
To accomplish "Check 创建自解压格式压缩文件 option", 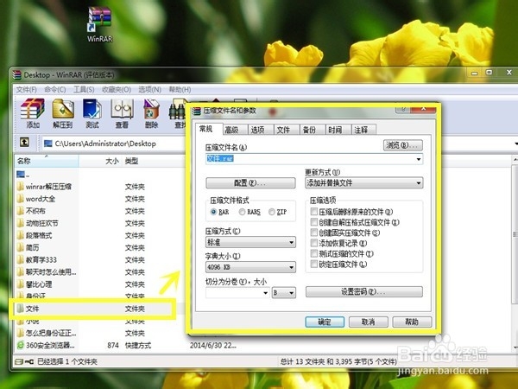I will [314, 222].
